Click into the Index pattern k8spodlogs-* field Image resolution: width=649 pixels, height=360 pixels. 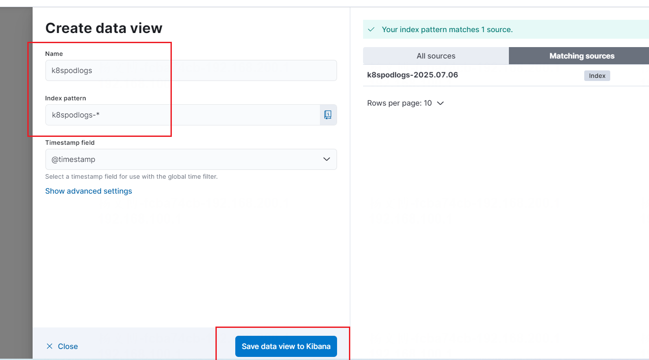182,115
